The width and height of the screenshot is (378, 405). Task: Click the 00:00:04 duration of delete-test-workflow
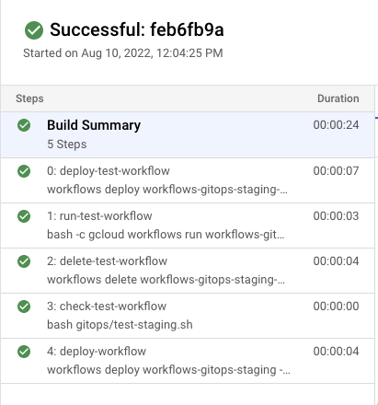[336, 261]
